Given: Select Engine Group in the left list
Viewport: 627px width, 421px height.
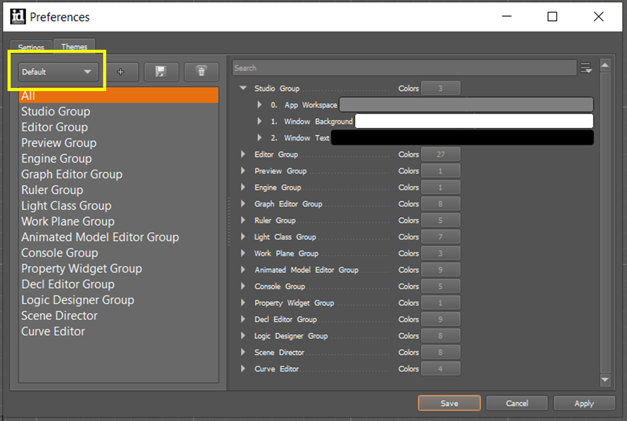Looking at the screenshot, I should [119, 158].
